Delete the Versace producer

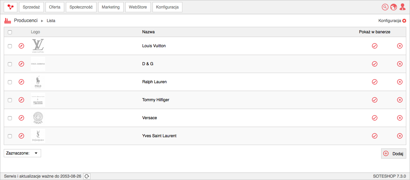click(x=400, y=118)
